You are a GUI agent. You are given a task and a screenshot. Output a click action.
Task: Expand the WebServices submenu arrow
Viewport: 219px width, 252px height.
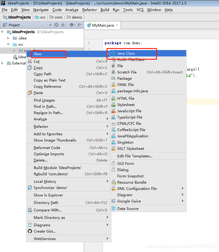pos(107,239)
